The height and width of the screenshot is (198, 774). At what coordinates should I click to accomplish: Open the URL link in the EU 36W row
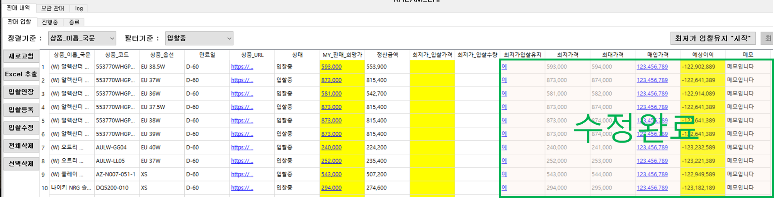point(242,94)
